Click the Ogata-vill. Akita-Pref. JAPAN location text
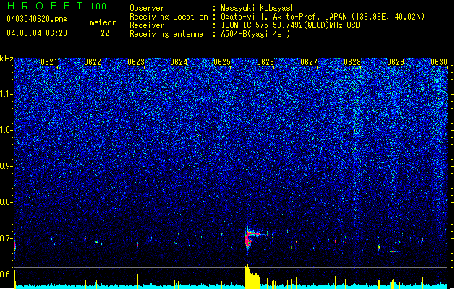Screen dimensions: 455x289 click(x=284, y=17)
